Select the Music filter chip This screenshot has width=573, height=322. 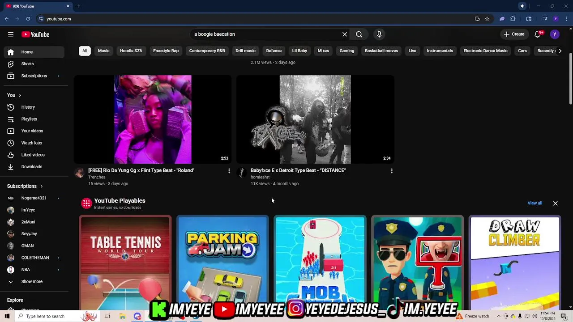[103, 51]
